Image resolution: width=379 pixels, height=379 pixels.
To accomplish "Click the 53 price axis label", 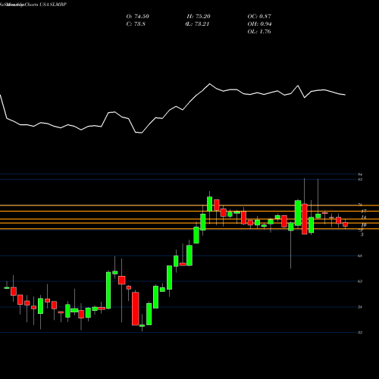I will click(360, 333).
